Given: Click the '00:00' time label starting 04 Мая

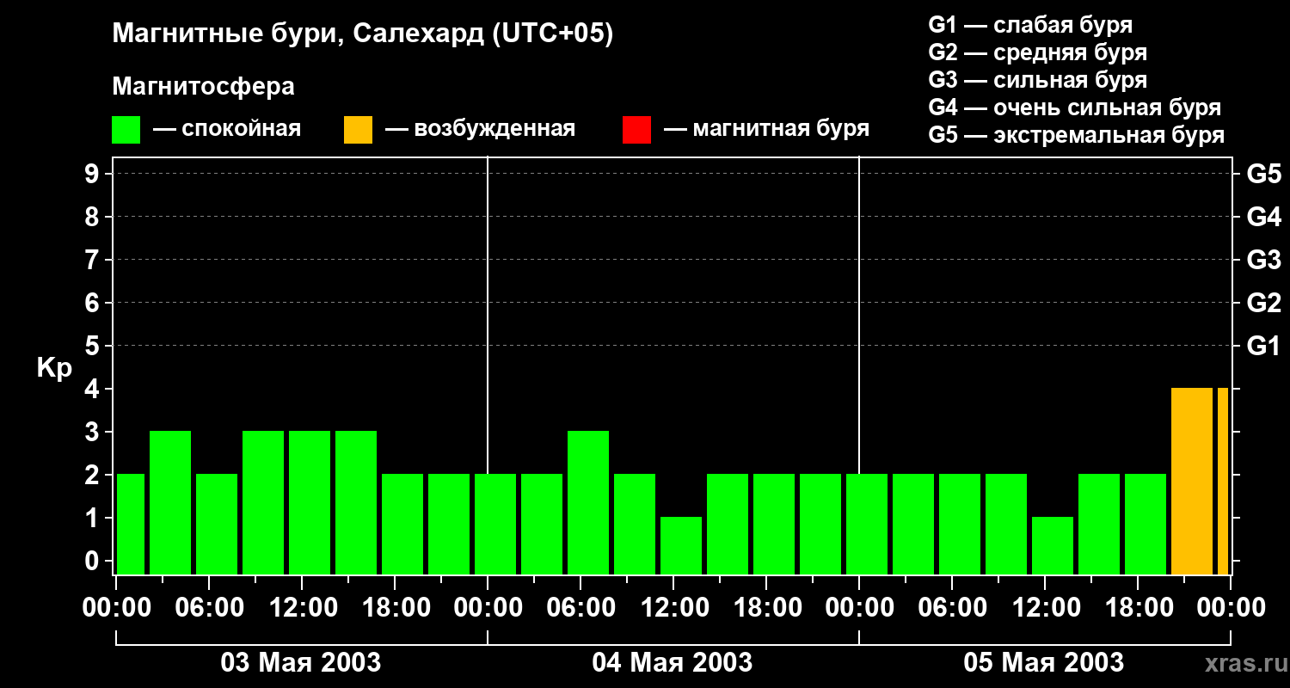Looking at the screenshot, I should pos(488,608).
